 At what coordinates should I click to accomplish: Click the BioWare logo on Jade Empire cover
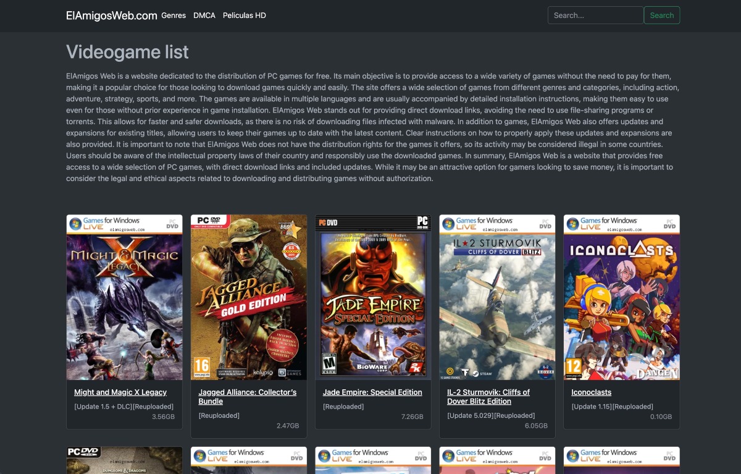pyautogui.click(x=372, y=367)
